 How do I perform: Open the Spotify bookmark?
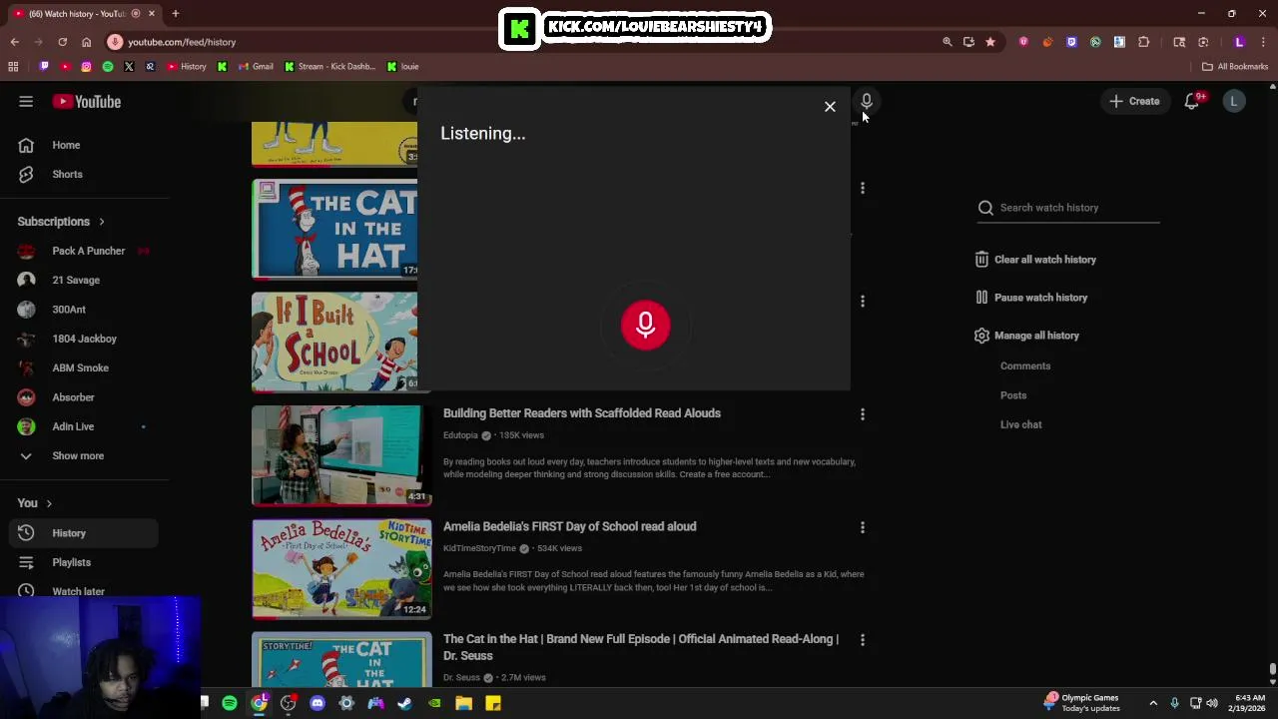click(x=108, y=67)
